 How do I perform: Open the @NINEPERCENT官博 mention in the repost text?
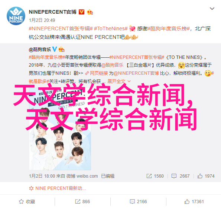pyautogui.click(x=136, y=73)
